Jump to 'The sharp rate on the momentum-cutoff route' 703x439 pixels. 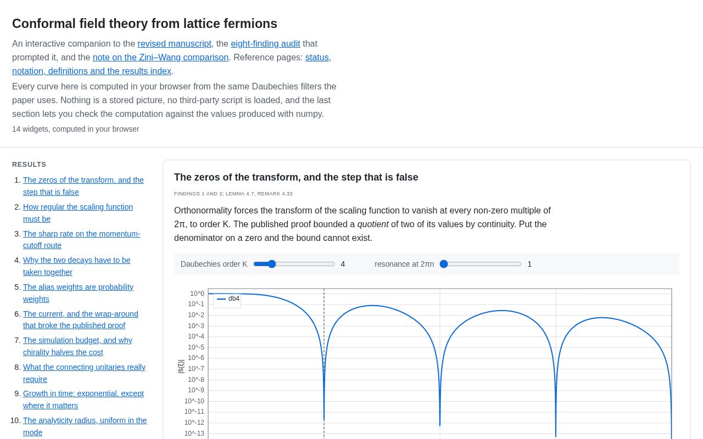[82, 240]
